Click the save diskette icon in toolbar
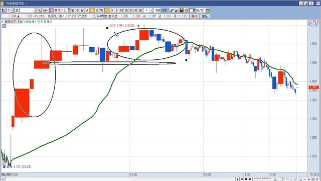 point(182,10)
